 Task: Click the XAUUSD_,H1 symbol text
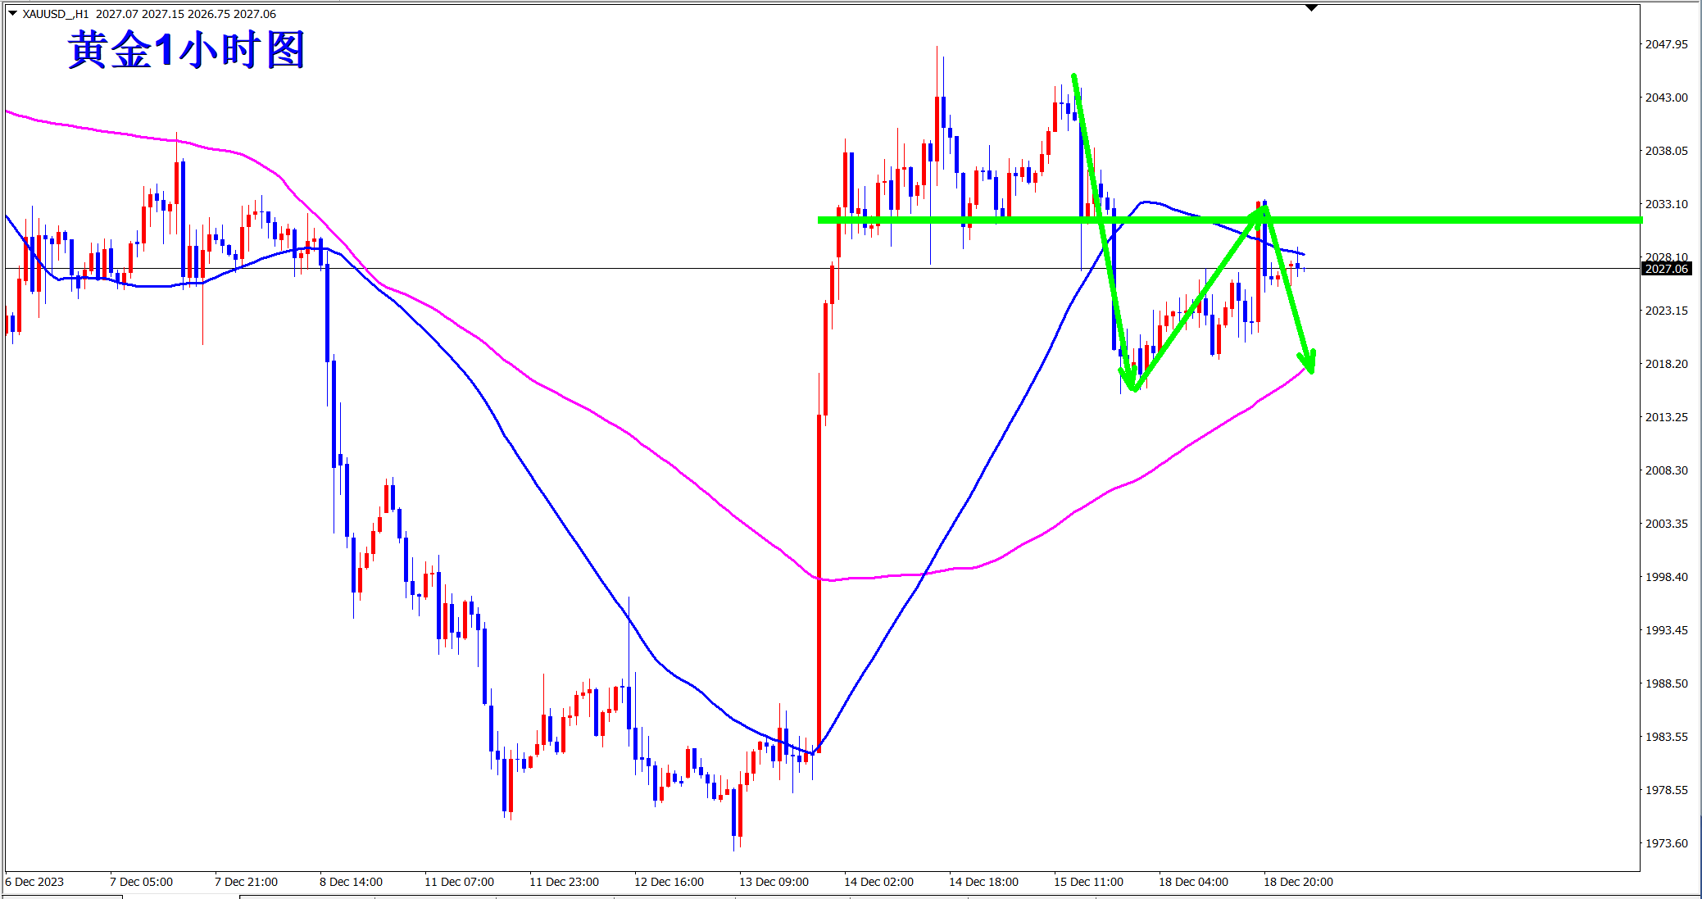pos(56,14)
